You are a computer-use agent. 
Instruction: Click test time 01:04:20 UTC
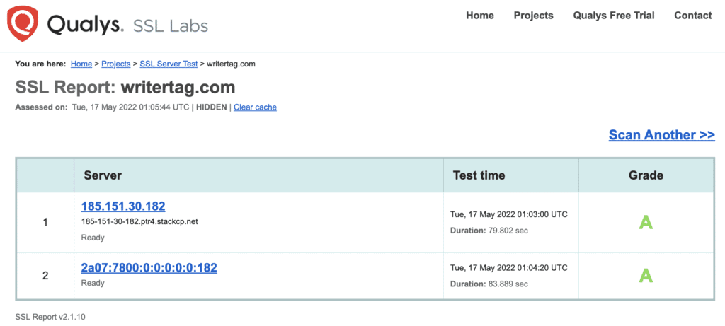coord(509,267)
